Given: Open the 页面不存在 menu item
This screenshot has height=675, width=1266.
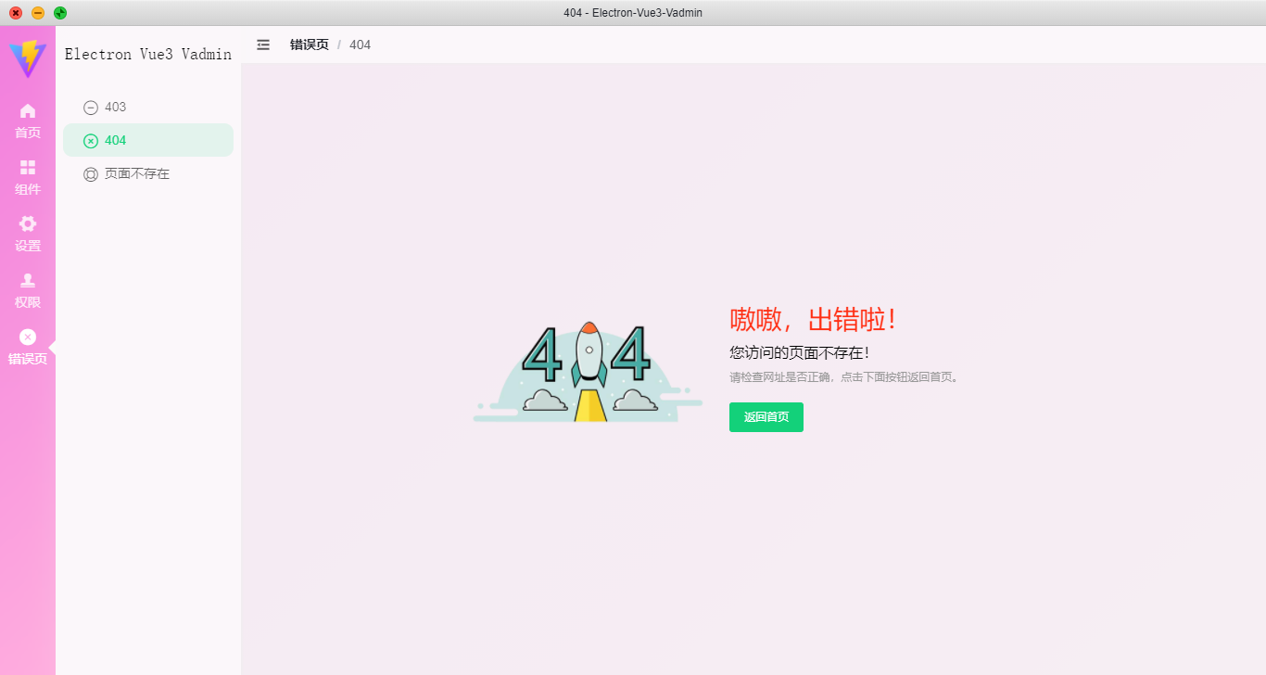Looking at the screenshot, I should (134, 173).
